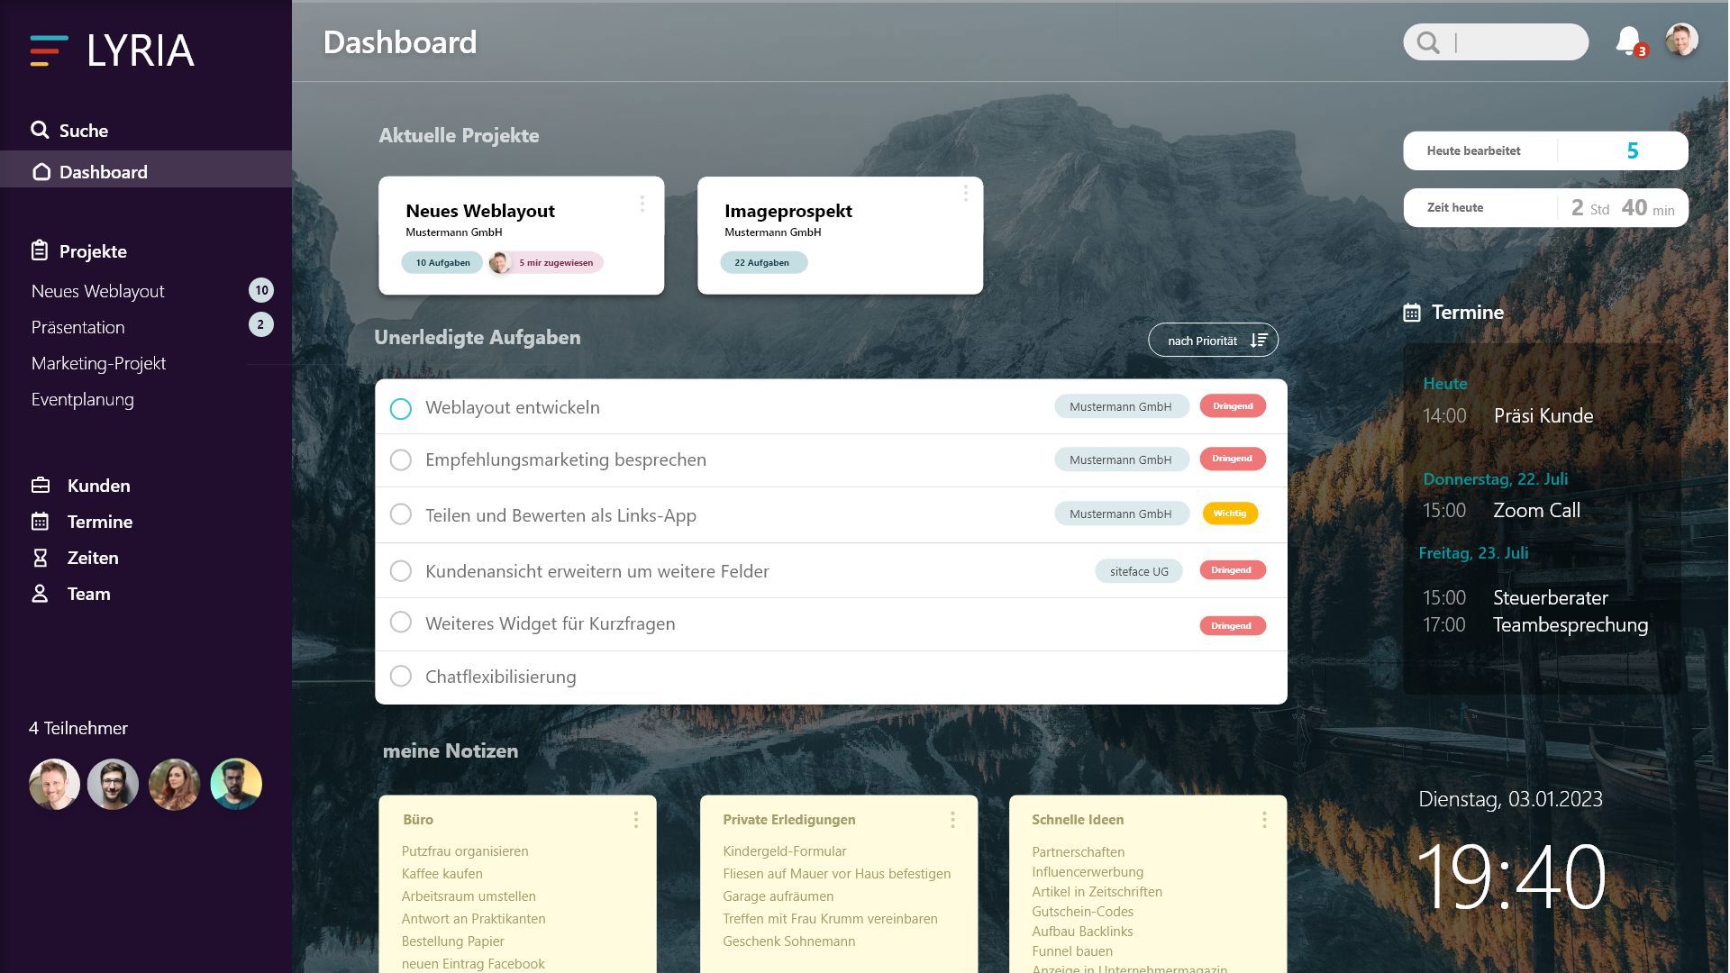Click the user profile avatar top right
The width and height of the screenshot is (1730, 973).
click(x=1681, y=41)
